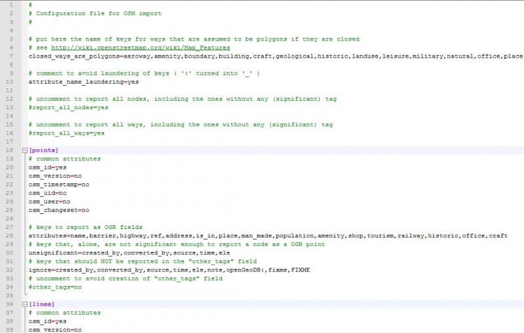Click the #report_all_ways=yes line
Screen dimensions: 524x333
click(66, 133)
